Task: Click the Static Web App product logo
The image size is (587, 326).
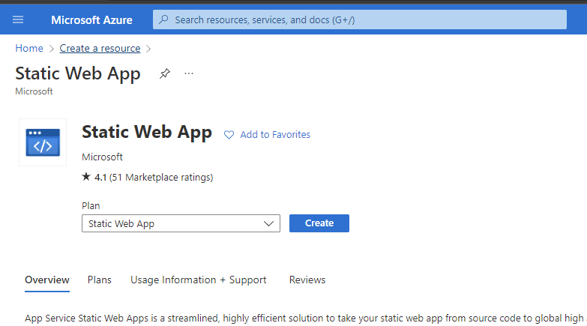Action: [x=43, y=142]
